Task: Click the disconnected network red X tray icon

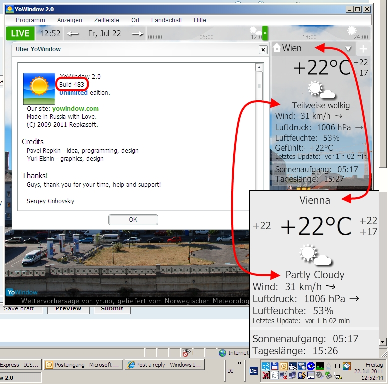Action: point(284,375)
